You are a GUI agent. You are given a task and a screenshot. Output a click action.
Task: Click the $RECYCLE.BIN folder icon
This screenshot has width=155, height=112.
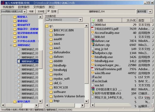click(51, 30)
